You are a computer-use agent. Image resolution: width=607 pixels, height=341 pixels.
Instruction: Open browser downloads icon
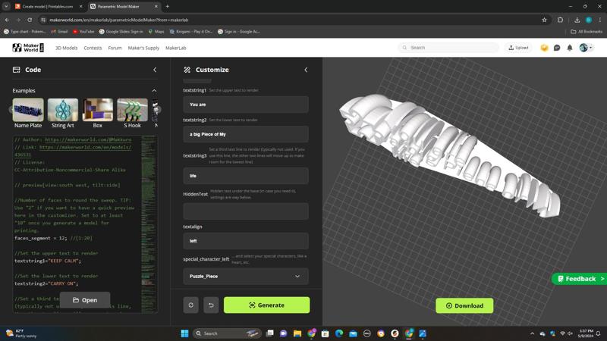pos(577,20)
